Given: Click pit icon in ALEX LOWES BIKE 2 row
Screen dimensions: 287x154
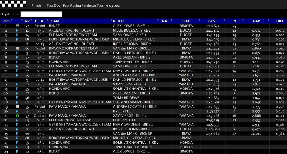Looking at the screenshot, I should pyautogui.click(x=17, y=151).
